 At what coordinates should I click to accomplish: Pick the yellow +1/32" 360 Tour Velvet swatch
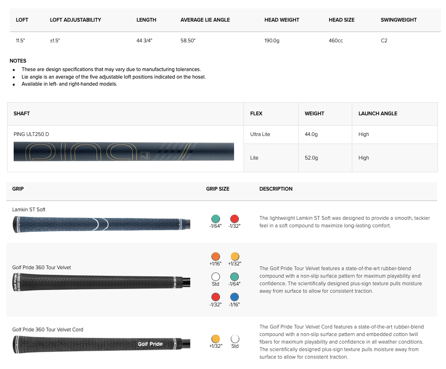click(x=235, y=257)
